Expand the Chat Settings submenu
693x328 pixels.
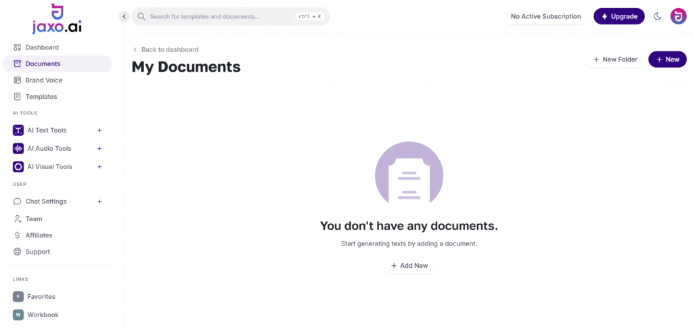[x=99, y=202]
